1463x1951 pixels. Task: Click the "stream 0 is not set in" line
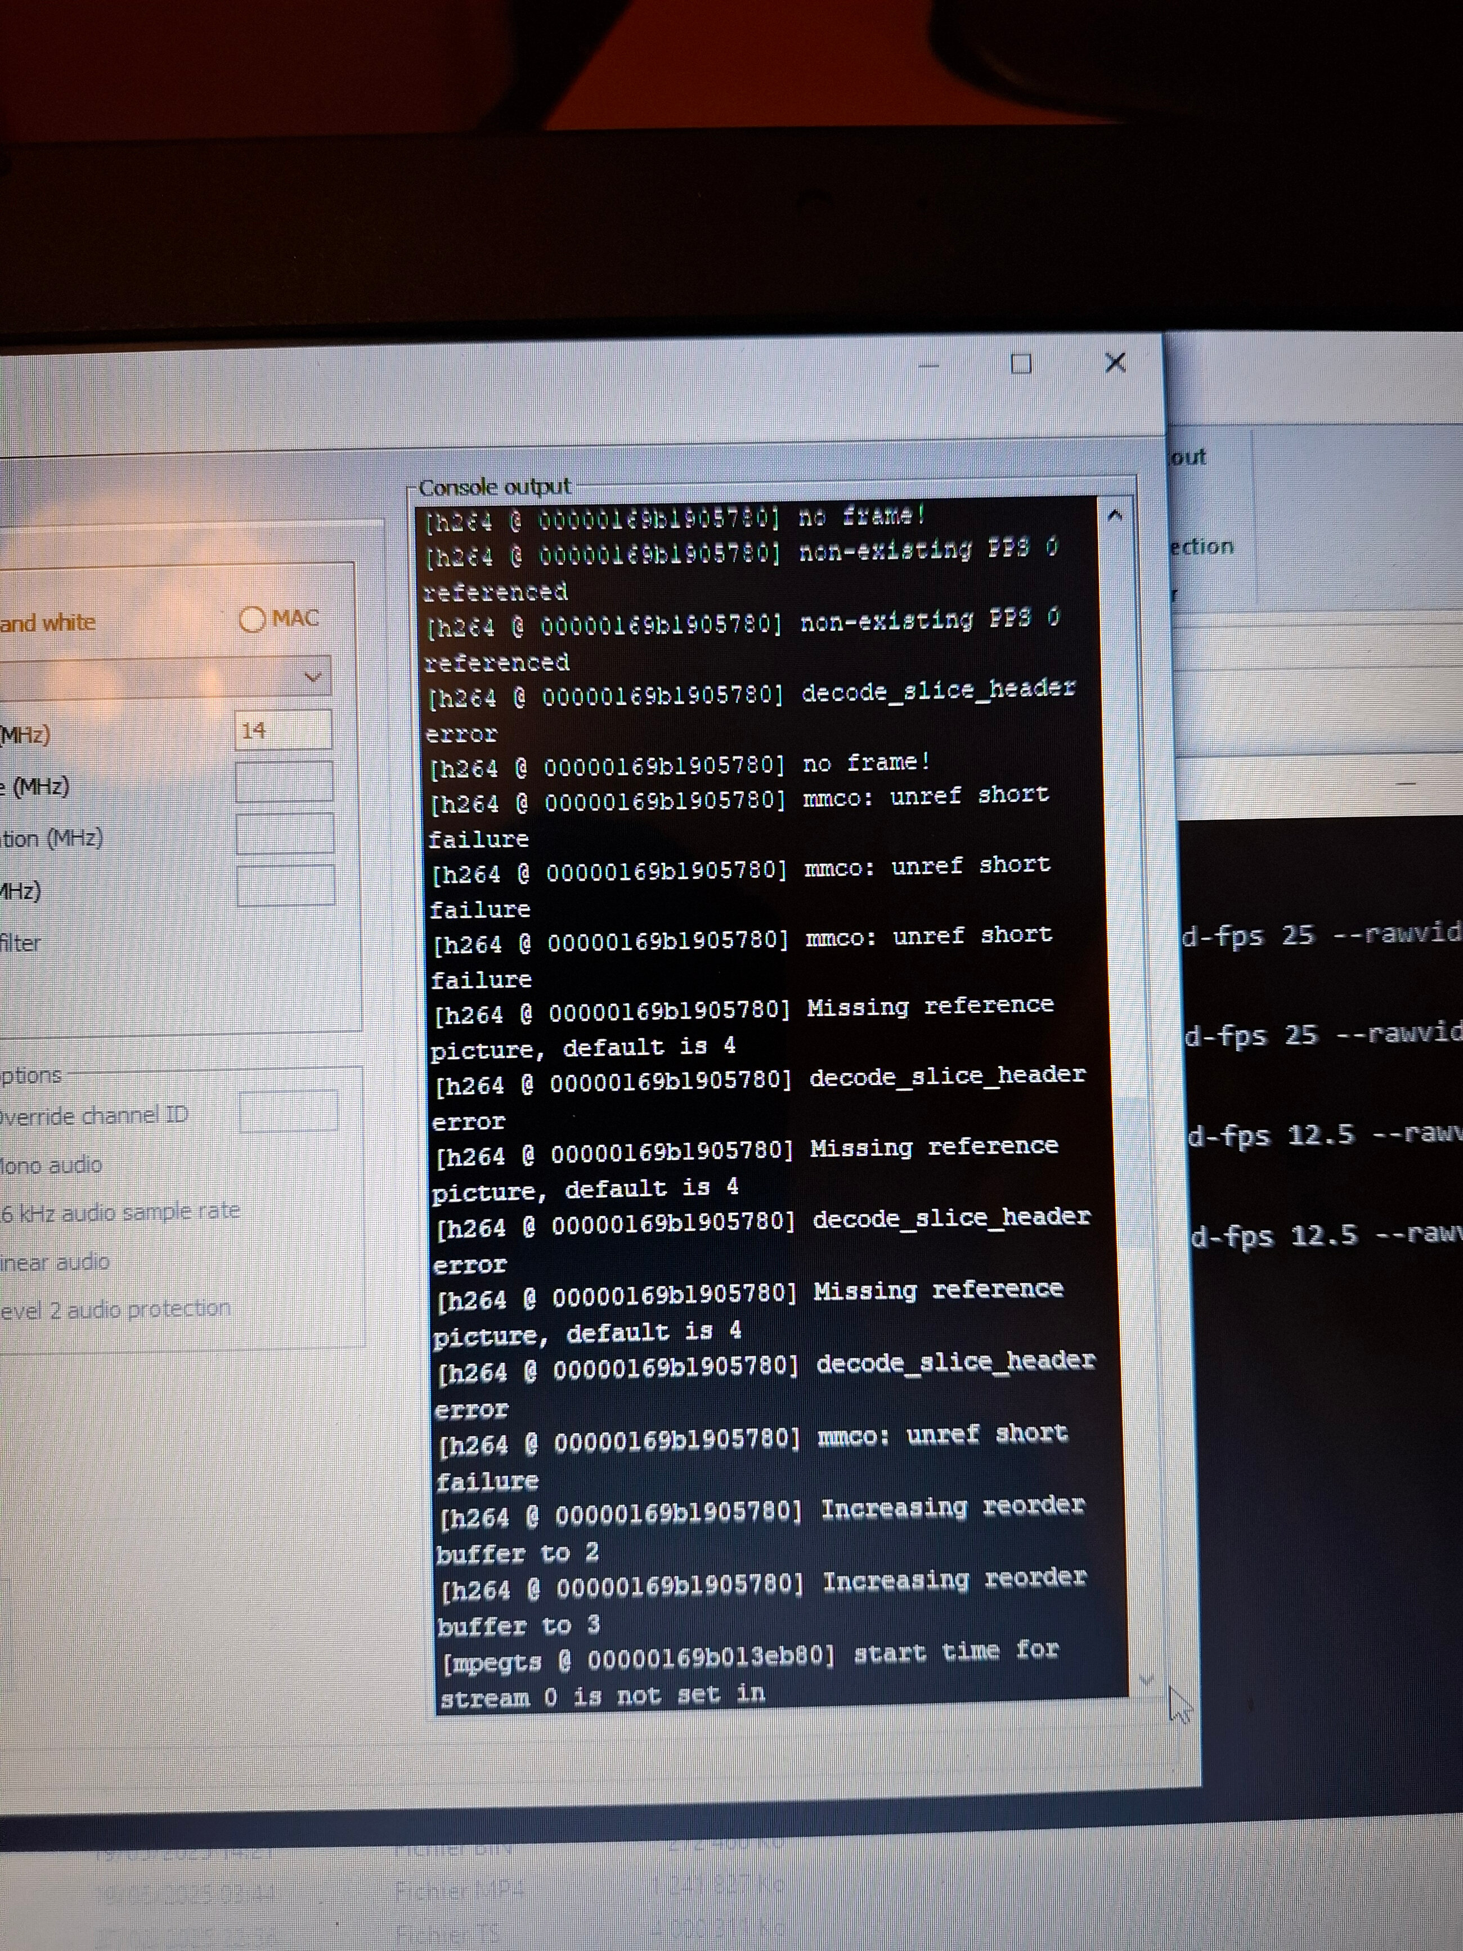coord(603,1696)
